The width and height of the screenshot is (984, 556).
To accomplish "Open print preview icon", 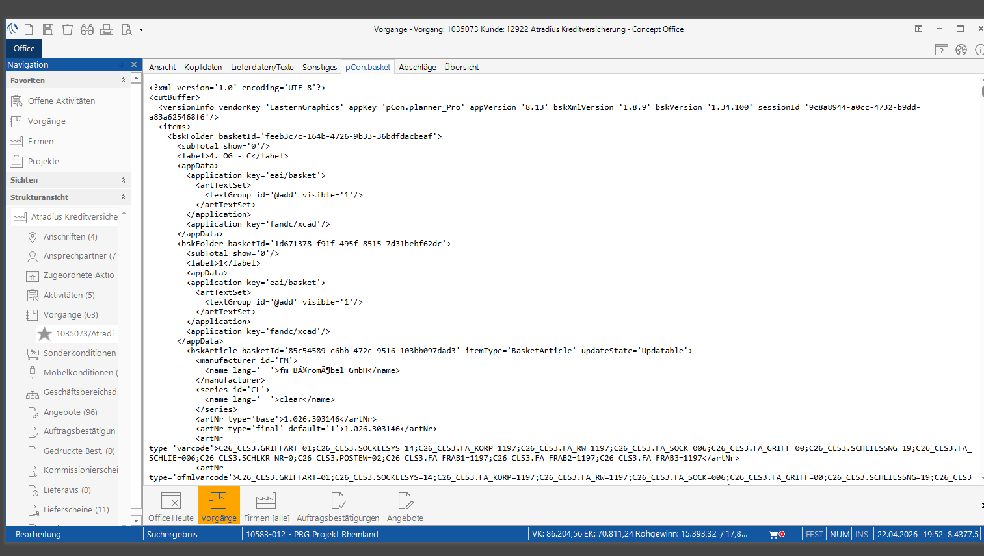I will click(127, 29).
